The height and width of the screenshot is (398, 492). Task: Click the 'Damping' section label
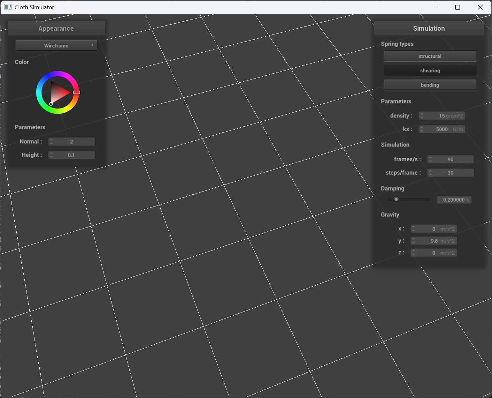[393, 188]
